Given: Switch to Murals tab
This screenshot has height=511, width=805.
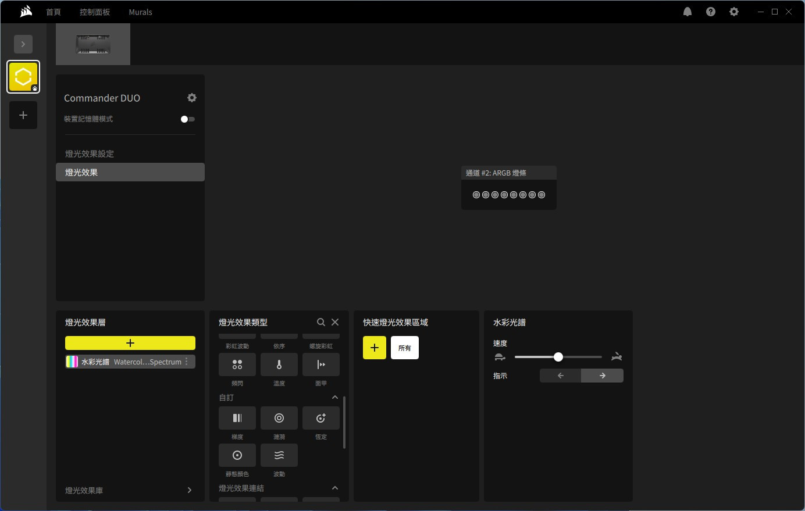Looking at the screenshot, I should 141,12.
